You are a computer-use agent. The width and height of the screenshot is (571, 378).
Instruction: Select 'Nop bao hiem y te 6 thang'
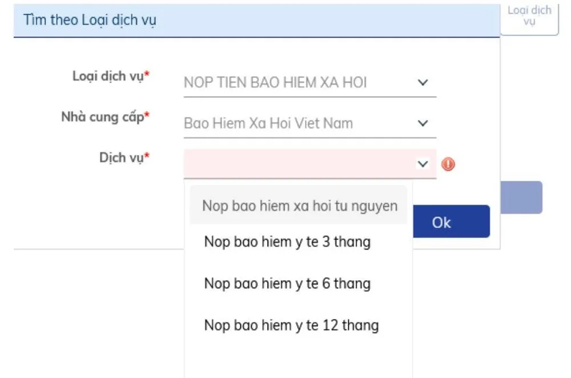[x=287, y=283]
